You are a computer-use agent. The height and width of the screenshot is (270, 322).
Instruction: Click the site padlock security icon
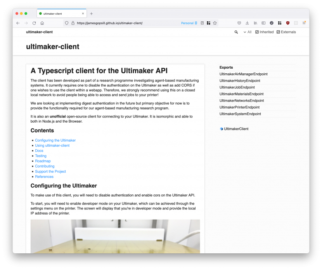73,23
